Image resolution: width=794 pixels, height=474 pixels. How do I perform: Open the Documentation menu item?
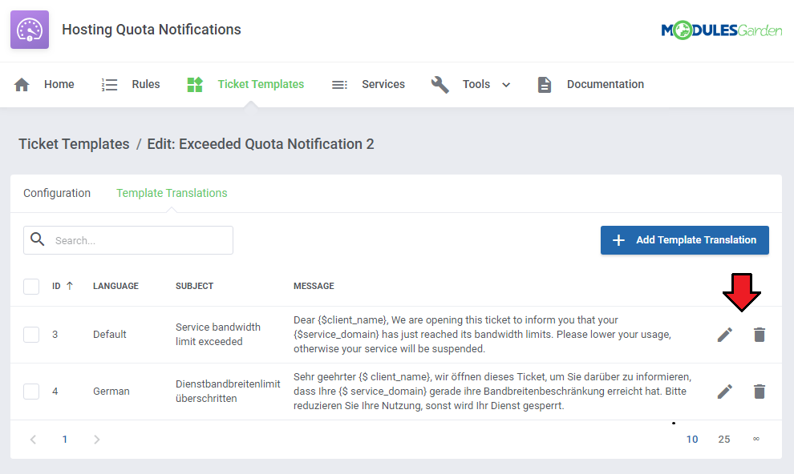pos(605,84)
